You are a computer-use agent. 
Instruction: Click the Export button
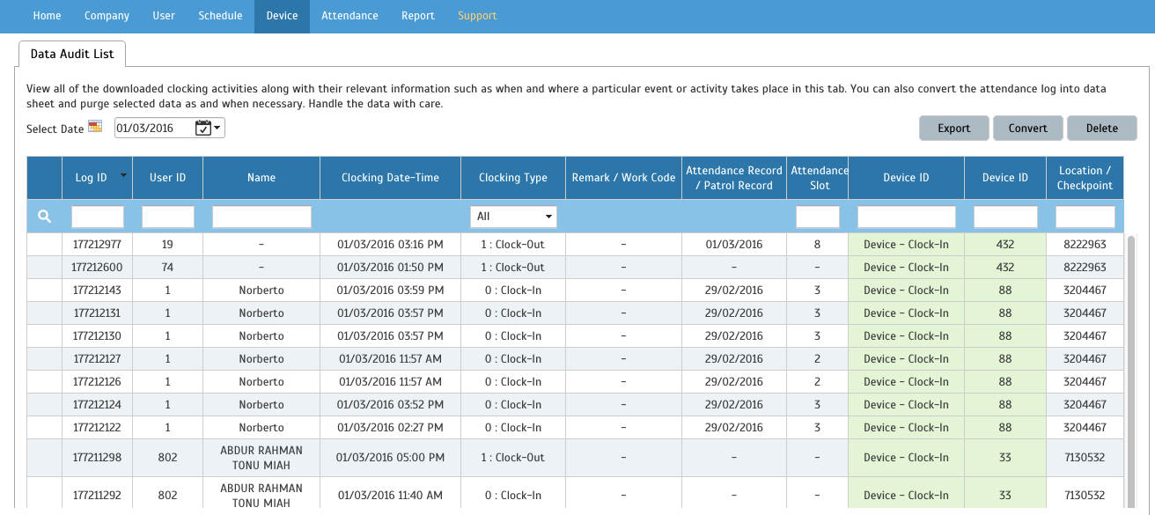coord(953,129)
